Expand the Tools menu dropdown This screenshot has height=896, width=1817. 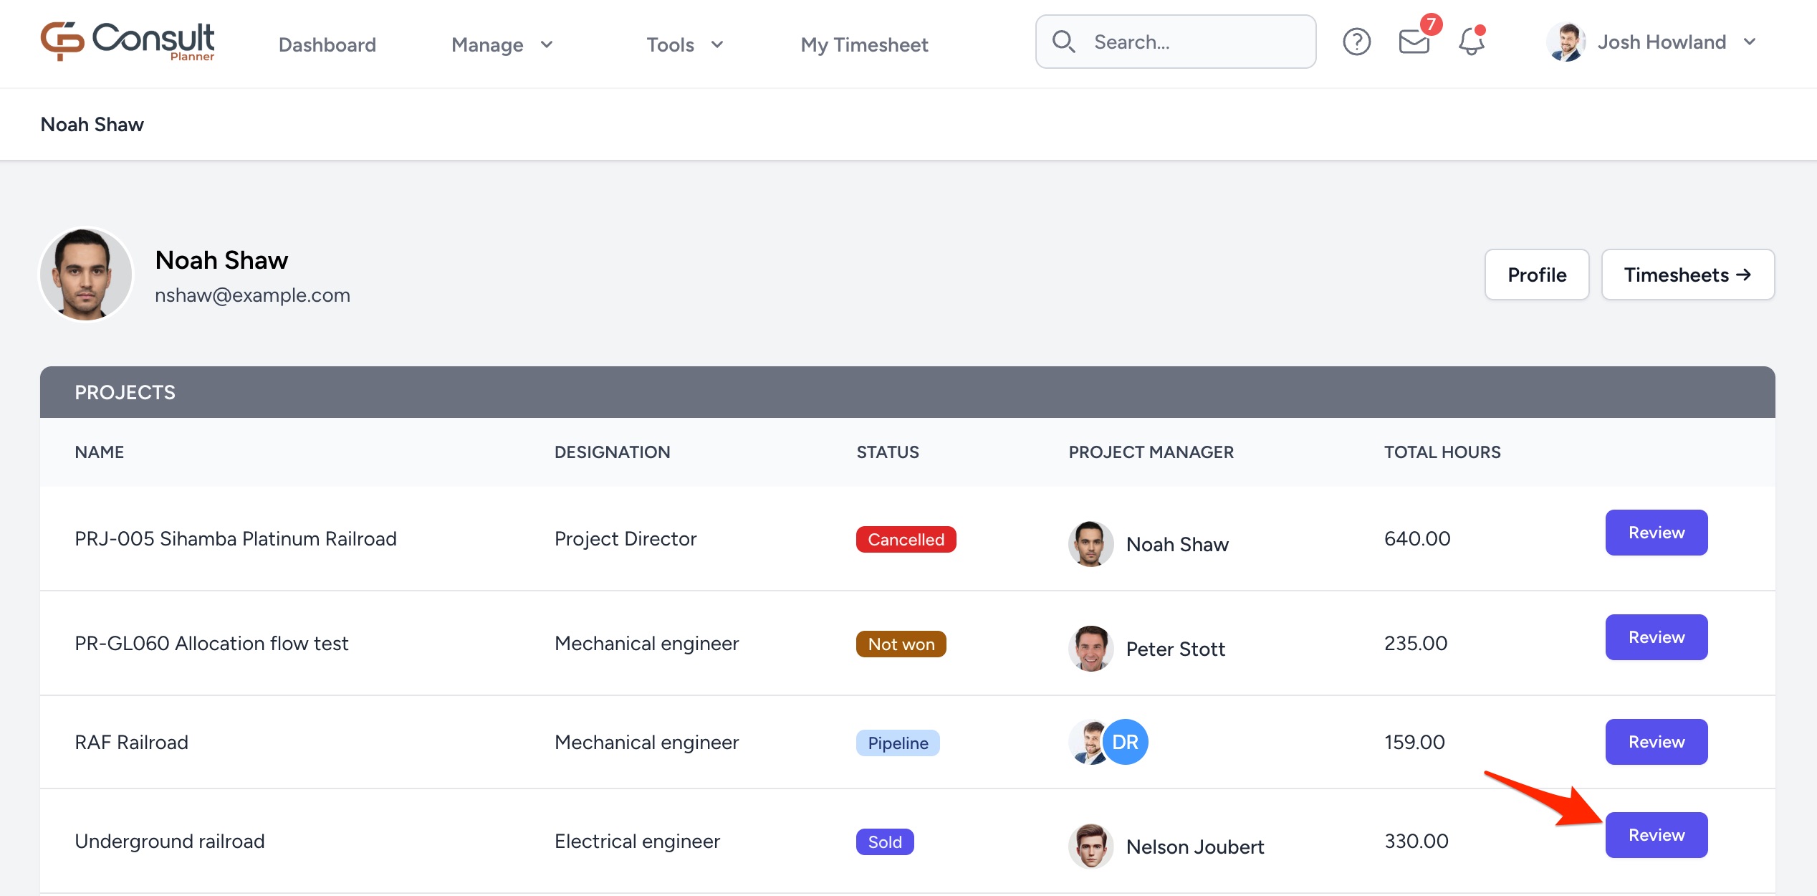pyautogui.click(x=684, y=44)
